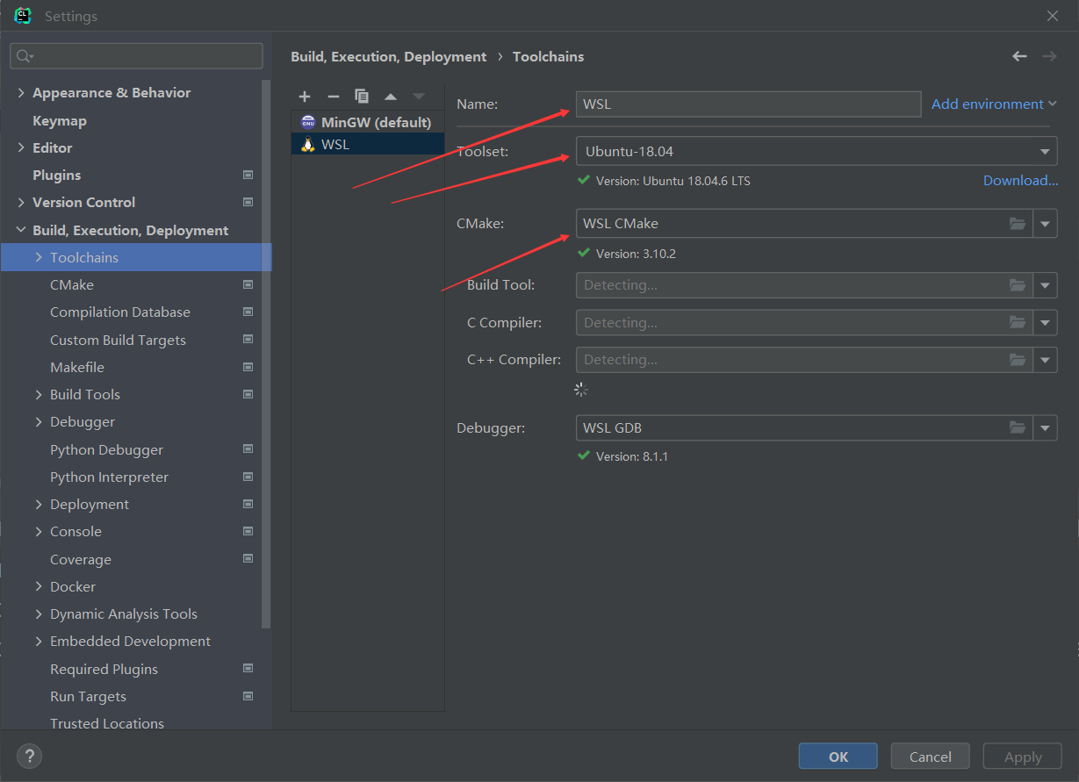This screenshot has height=782, width=1079.
Task: Expand the Docker settings node
Action: coord(39,586)
